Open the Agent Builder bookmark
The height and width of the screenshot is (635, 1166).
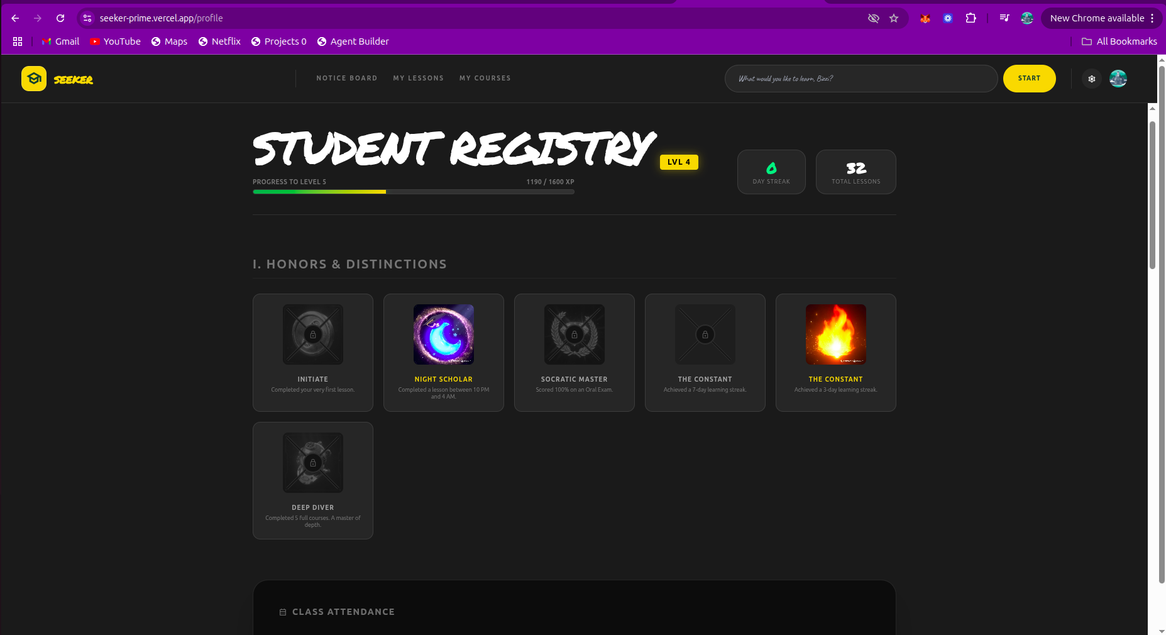[x=353, y=41]
